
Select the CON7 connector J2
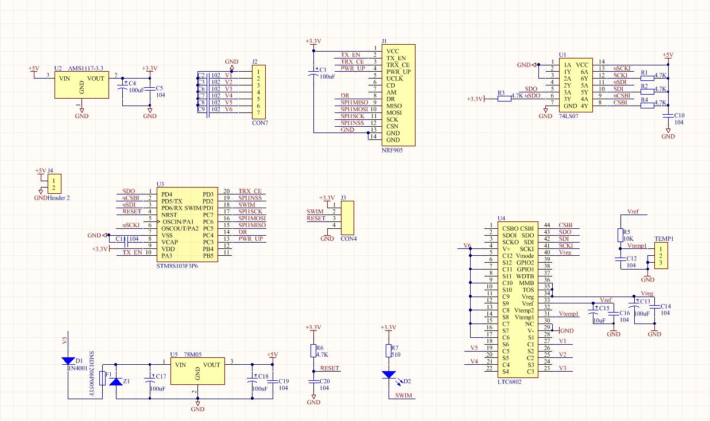pos(259,92)
